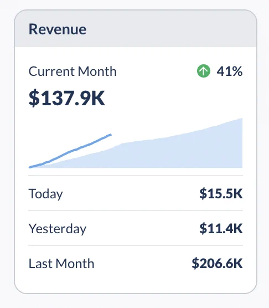Select the Last Month row label

click(61, 264)
